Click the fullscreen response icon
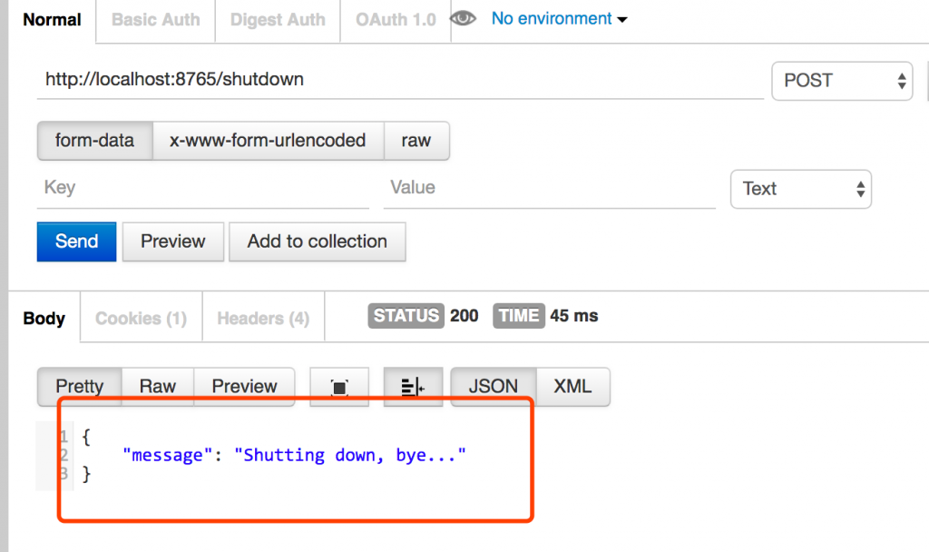The height and width of the screenshot is (552, 929). (x=339, y=387)
